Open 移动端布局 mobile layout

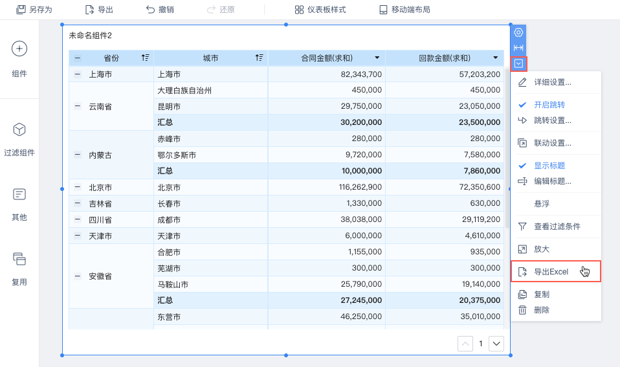tap(404, 10)
